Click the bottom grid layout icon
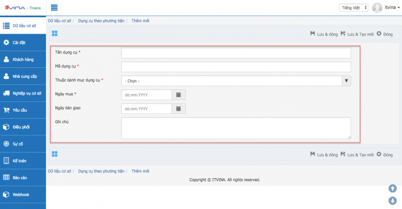Image resolution: width=402 pixels, height=209 pixels. (x=55, y=154)
